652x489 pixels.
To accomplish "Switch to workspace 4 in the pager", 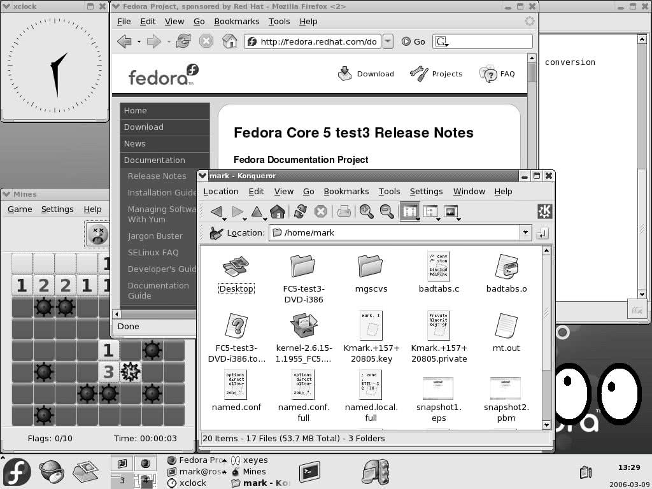I will (145, 480).
